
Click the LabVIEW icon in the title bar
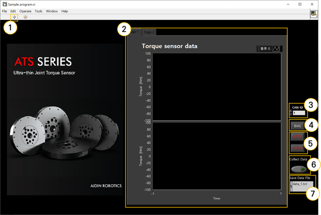click(x=5, y=4)
